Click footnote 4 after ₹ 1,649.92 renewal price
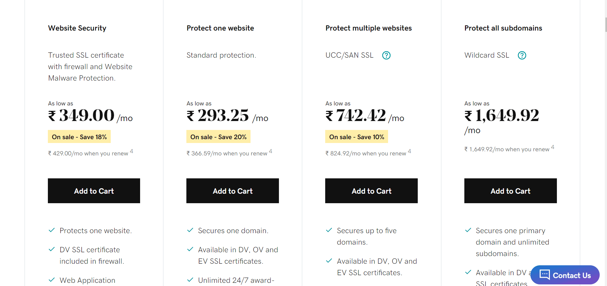 point(553,147)
